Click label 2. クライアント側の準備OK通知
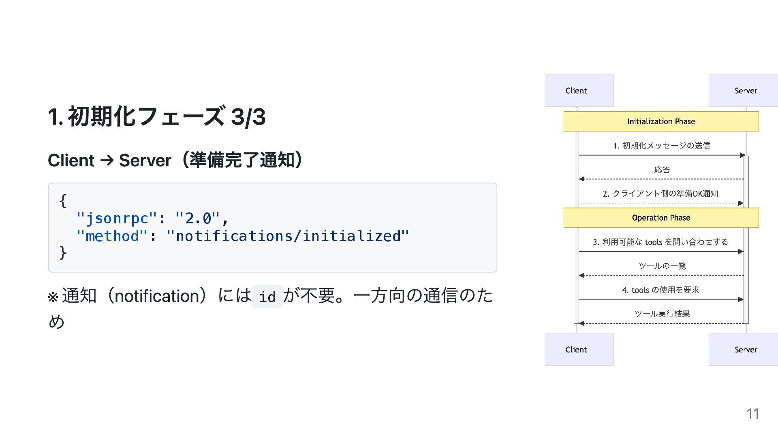This screenshot has height=437, width=778. coord(660,193)
